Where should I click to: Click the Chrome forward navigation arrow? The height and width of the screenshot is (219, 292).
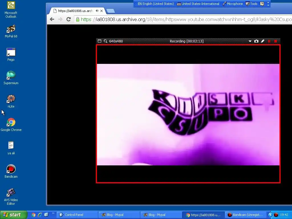(60, 19)
